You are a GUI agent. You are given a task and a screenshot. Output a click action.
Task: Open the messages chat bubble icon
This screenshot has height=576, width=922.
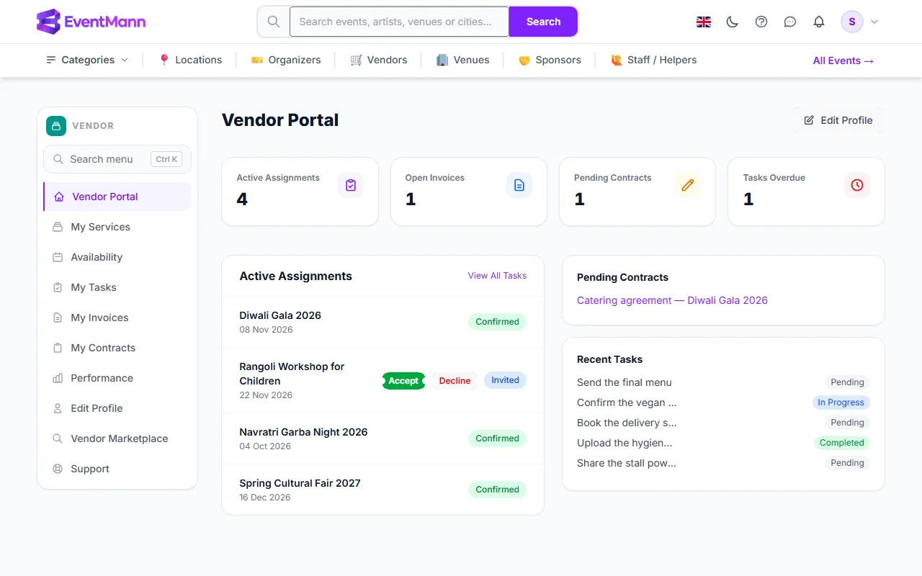click(x=790, y=22)
